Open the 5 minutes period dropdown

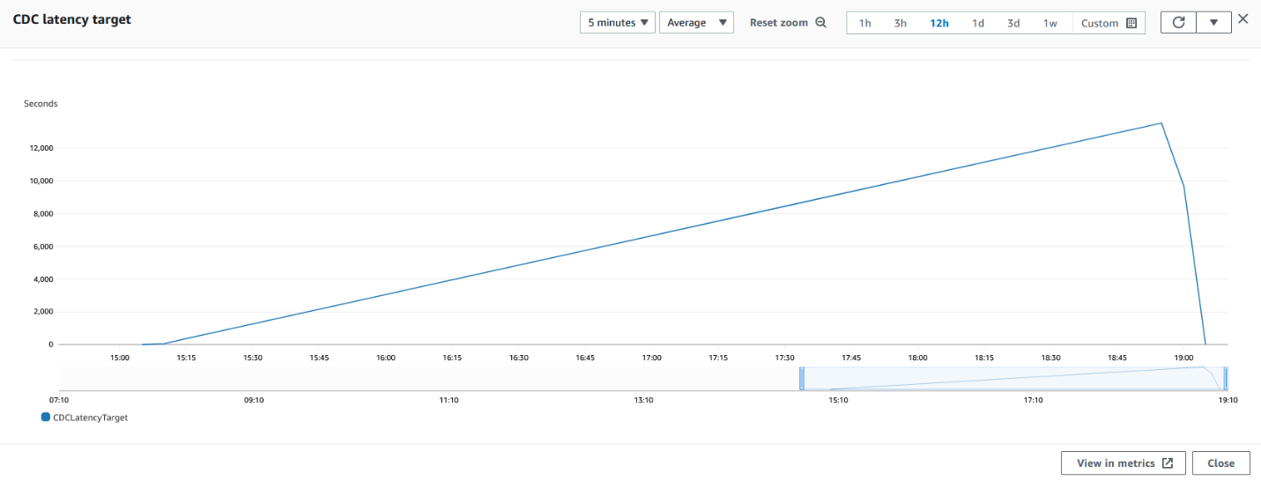[x=617, y=23]
